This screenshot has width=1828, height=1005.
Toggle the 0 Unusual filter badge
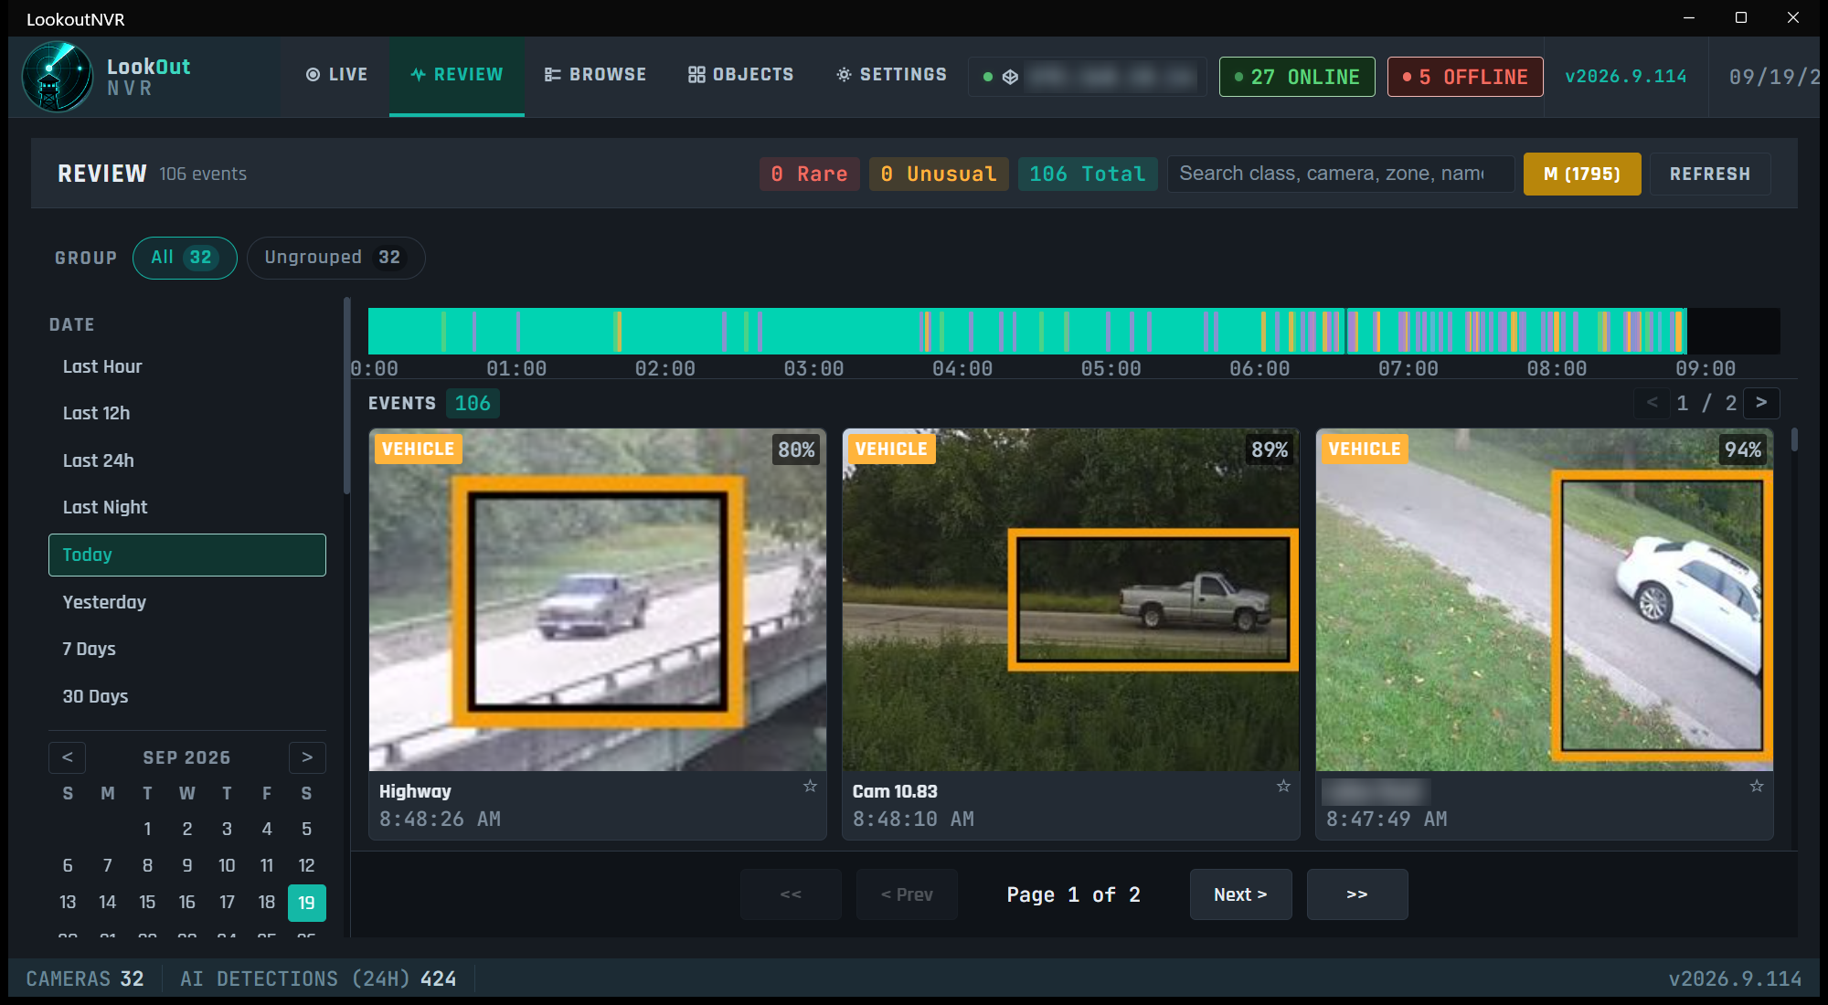coord(938,174)
